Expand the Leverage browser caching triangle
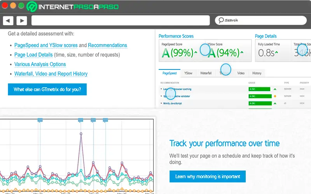 (x=161, y=89)
